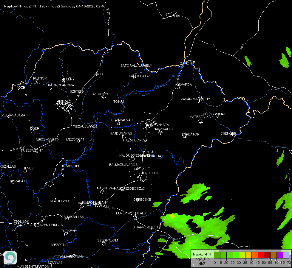Click the GYOMAENDRŐD label
This screenshot has height=268, width=292.
[70, 257]
